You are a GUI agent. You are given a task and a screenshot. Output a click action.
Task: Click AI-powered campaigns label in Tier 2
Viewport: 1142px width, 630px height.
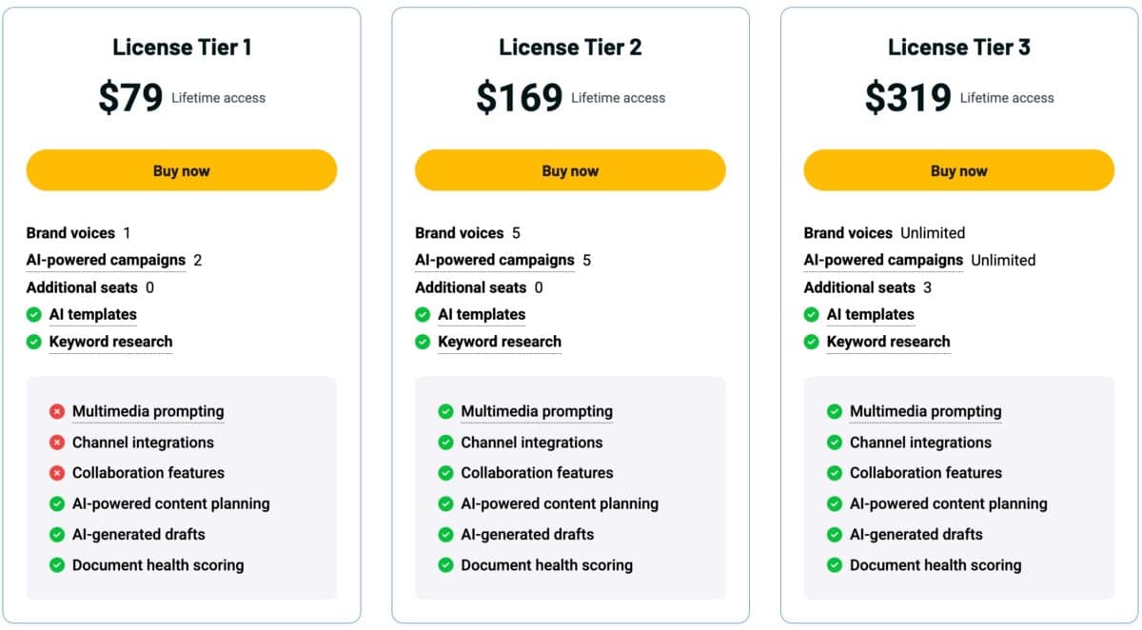(x=494, y=260)
